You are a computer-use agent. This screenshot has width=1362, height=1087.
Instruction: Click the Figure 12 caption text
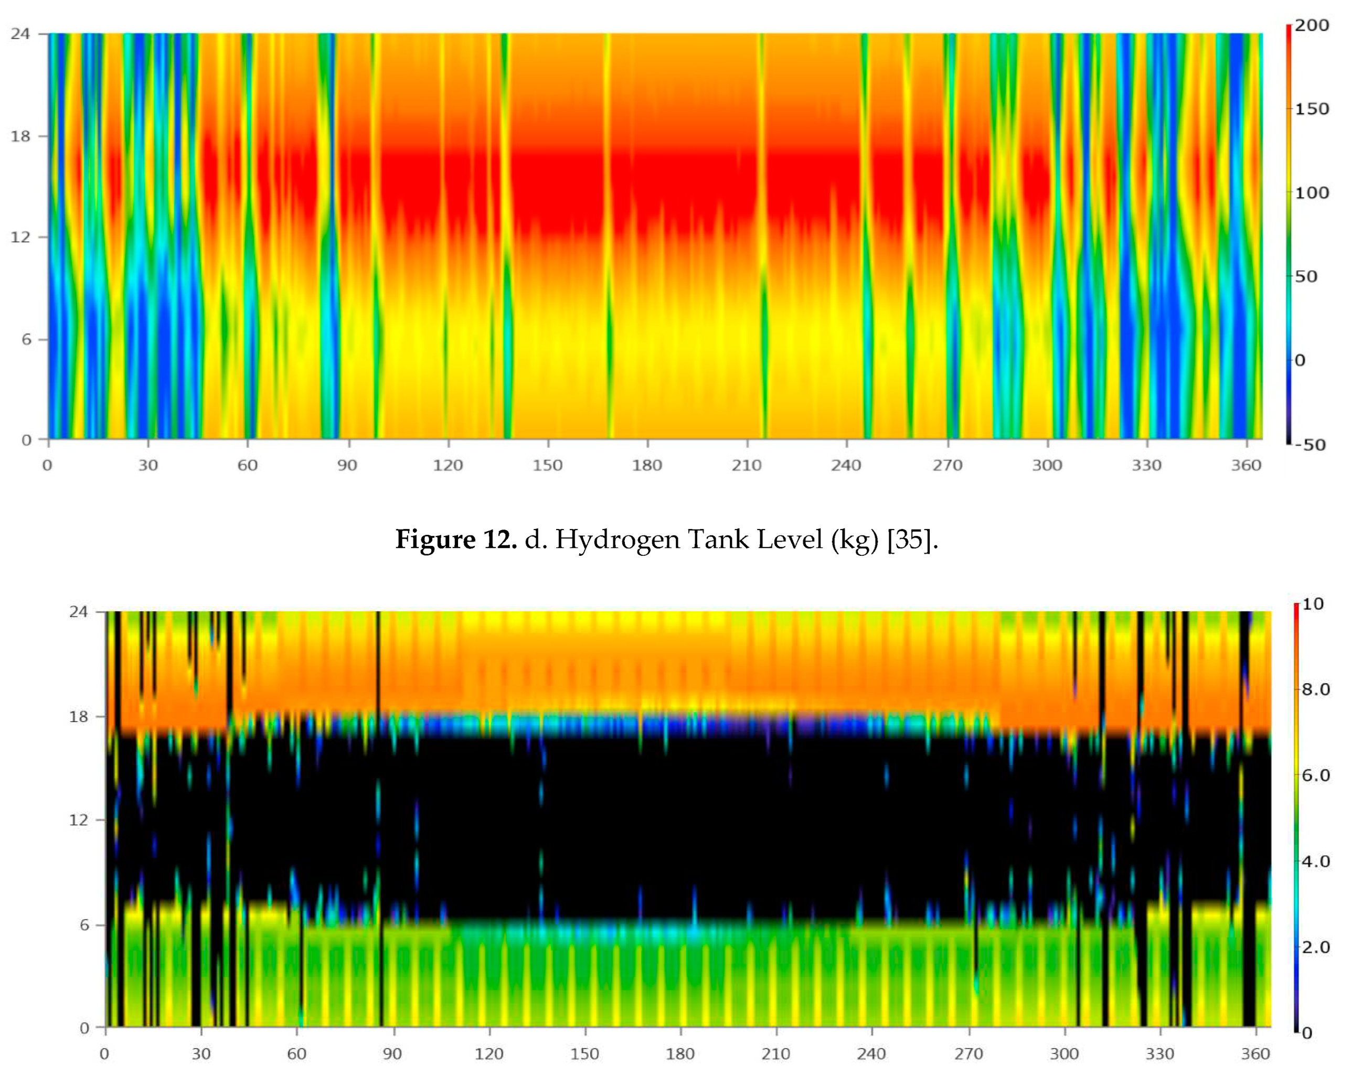pos(666,540)
